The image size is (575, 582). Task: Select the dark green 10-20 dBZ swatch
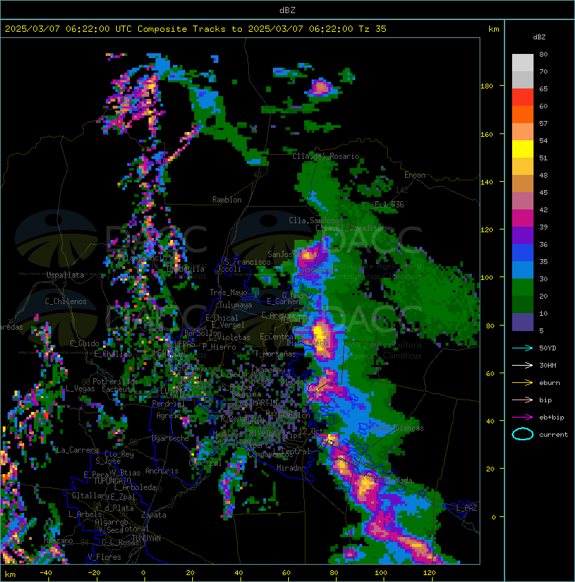pyautogui.click(x=522, y=305)
